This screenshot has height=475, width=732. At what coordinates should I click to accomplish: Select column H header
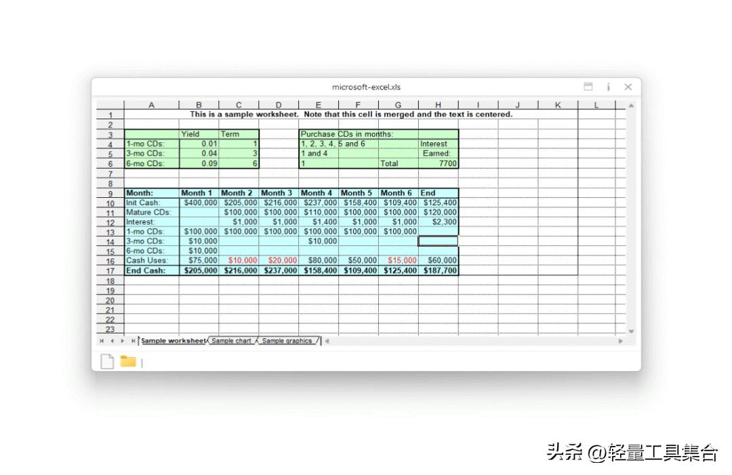[x=439, y=105]
